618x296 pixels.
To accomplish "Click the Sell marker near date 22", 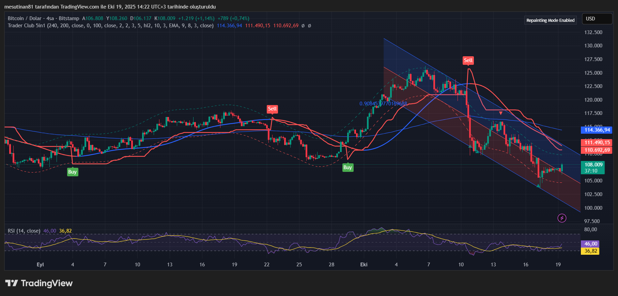I will [272, 109].
